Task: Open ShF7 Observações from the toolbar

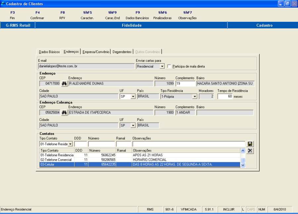Action: pyautogui.click(x=187, y=15)
